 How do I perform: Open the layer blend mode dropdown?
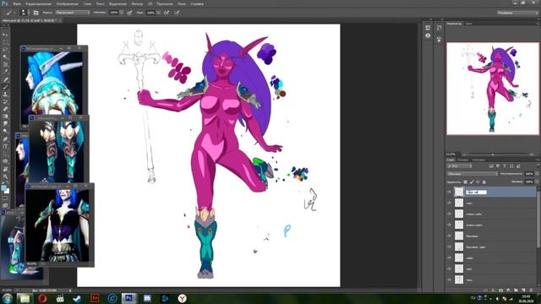[472, 174]
